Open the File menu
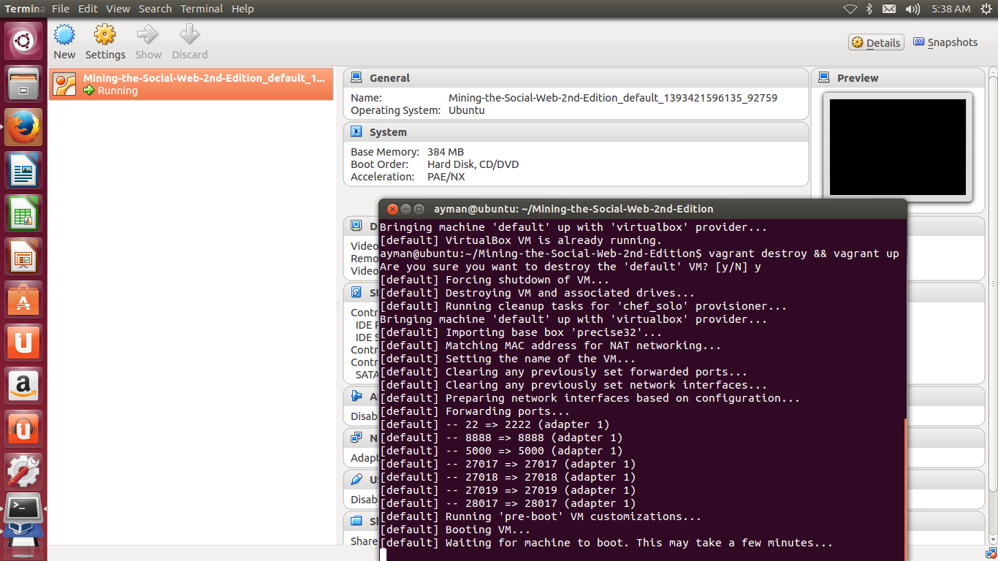The image size is (998, 561). pyautogui.click(x=61, y=9)
